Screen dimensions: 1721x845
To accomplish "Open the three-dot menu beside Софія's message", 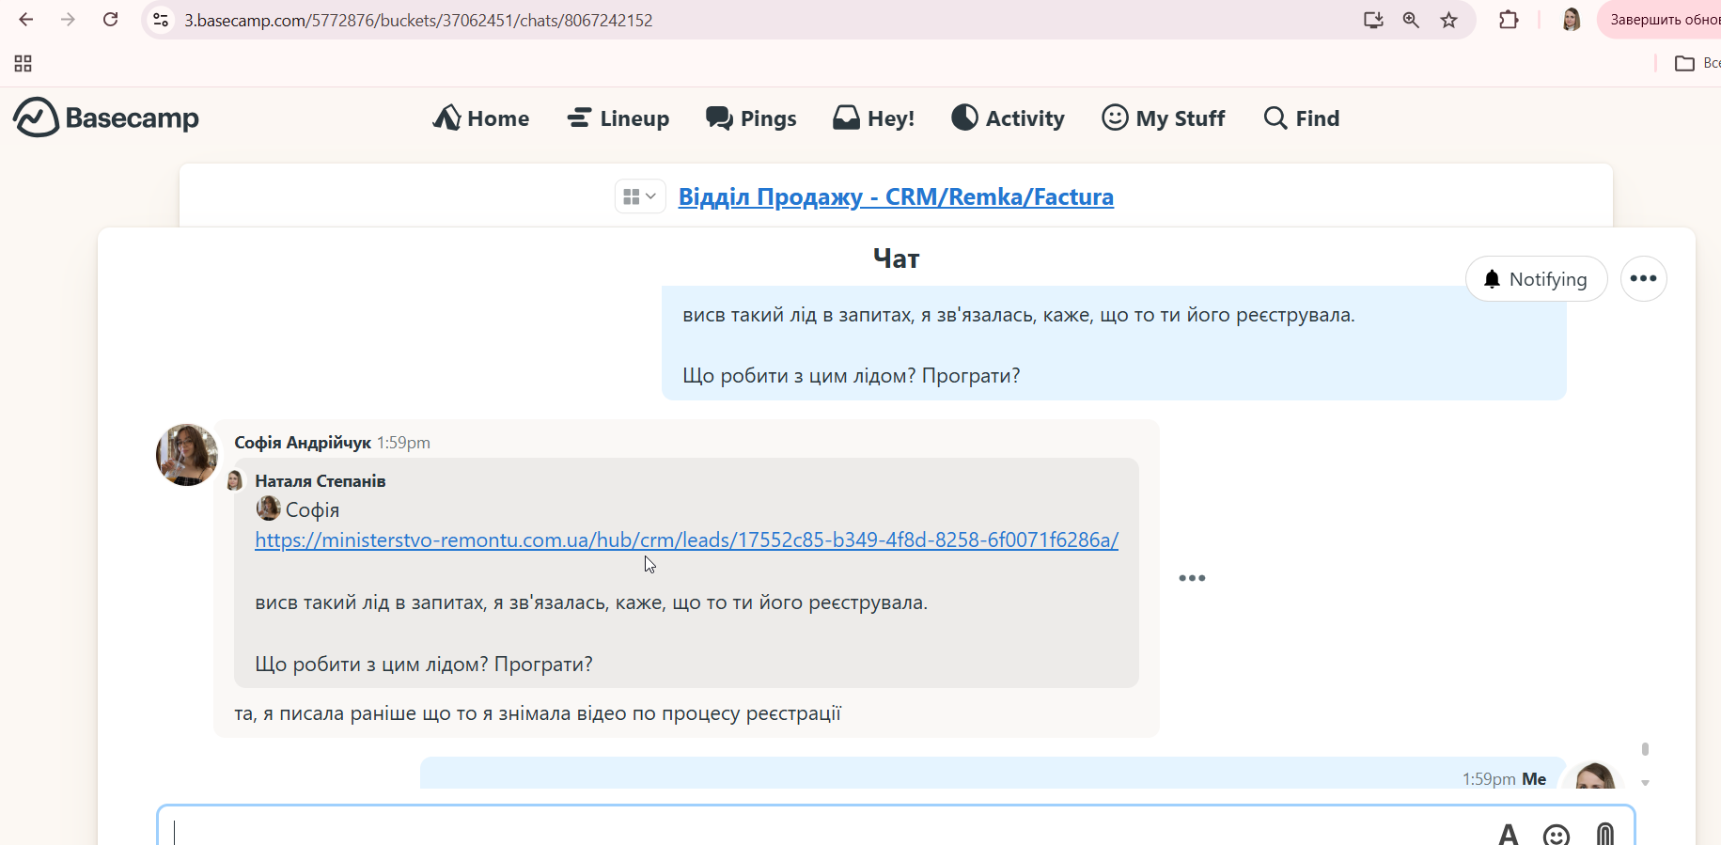I will pos(1192,578).
